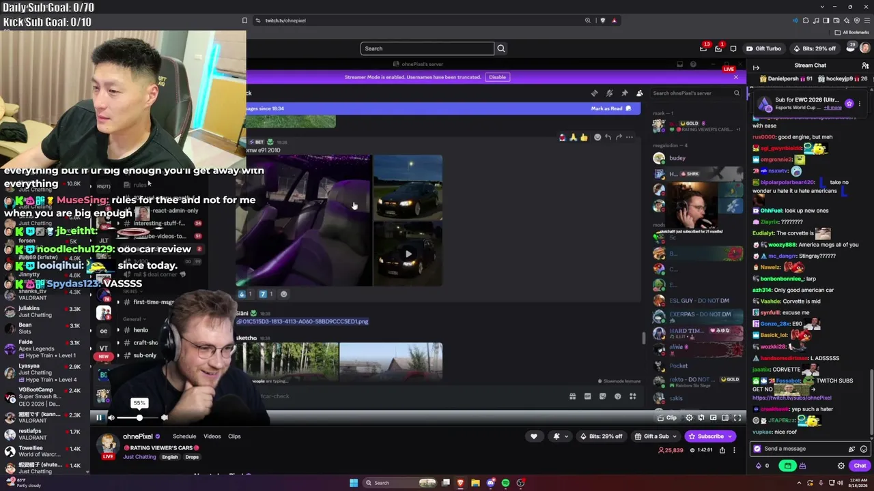Play the video in the Discord message
This screenshot has height=491, width=874.
pos(408,254)
